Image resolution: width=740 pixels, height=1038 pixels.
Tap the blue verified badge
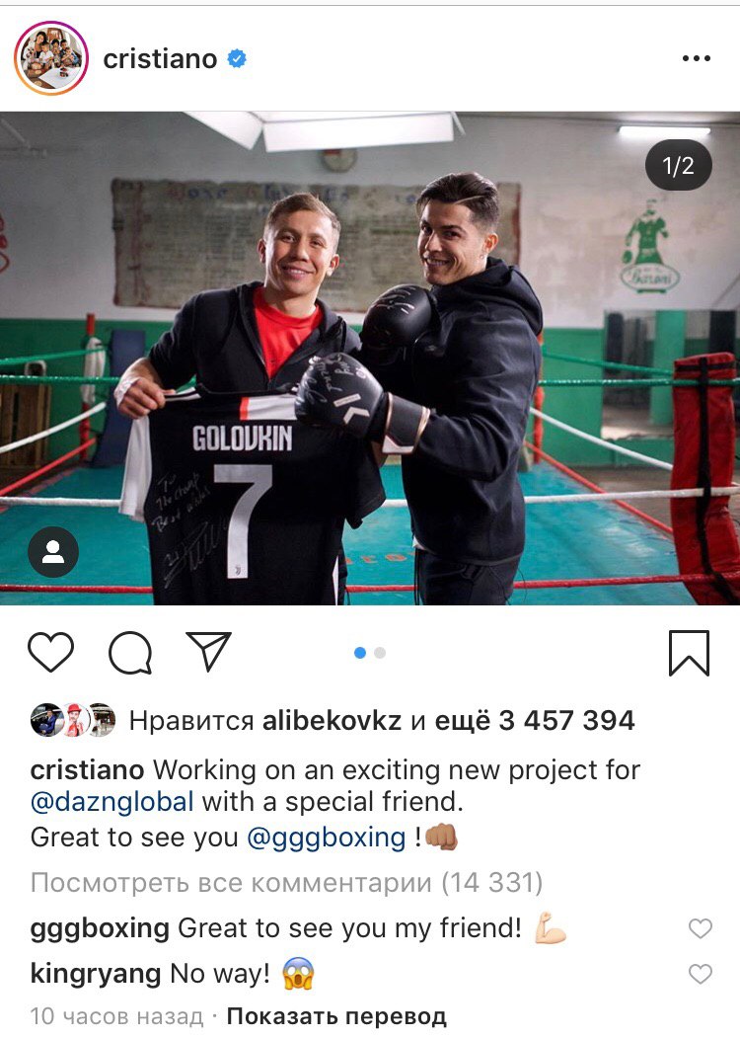[x=237, y=59]
